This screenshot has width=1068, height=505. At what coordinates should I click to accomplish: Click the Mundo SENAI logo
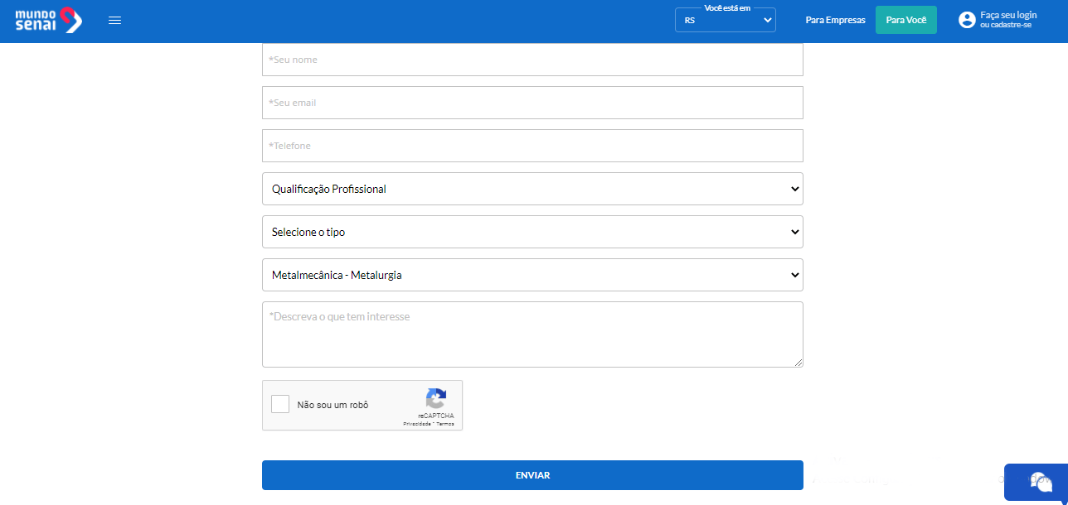click(x=48, y=20)
